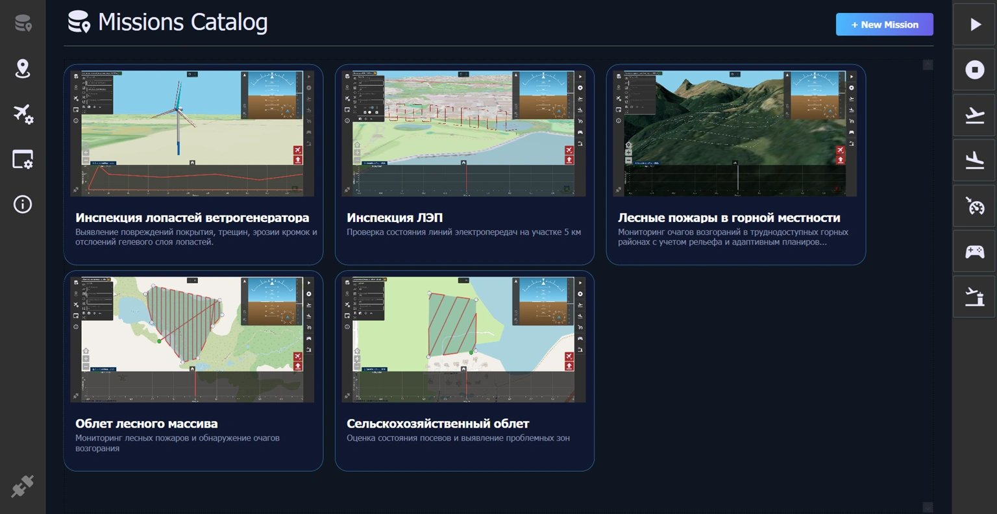This screenshot has height=514, width=997.
Task: Open the missions database sidebar icon
Action: click(23, 24)
